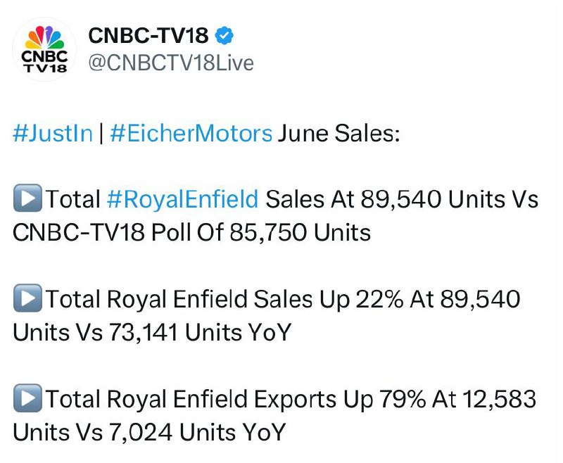Image resolution: width=563 pixels, height=463 pixels.
Task: Open the #RoyalEnfield hashtag
Action: click(x=182, y=199)
